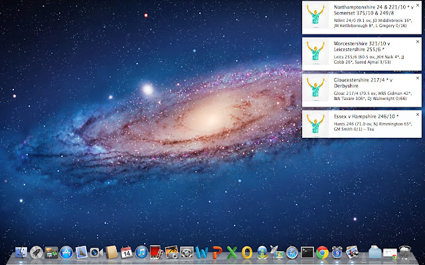The width and height of the screenshot is (425, 265).
Task: Open System Preferences gear icon
Action: click(187, 252)
